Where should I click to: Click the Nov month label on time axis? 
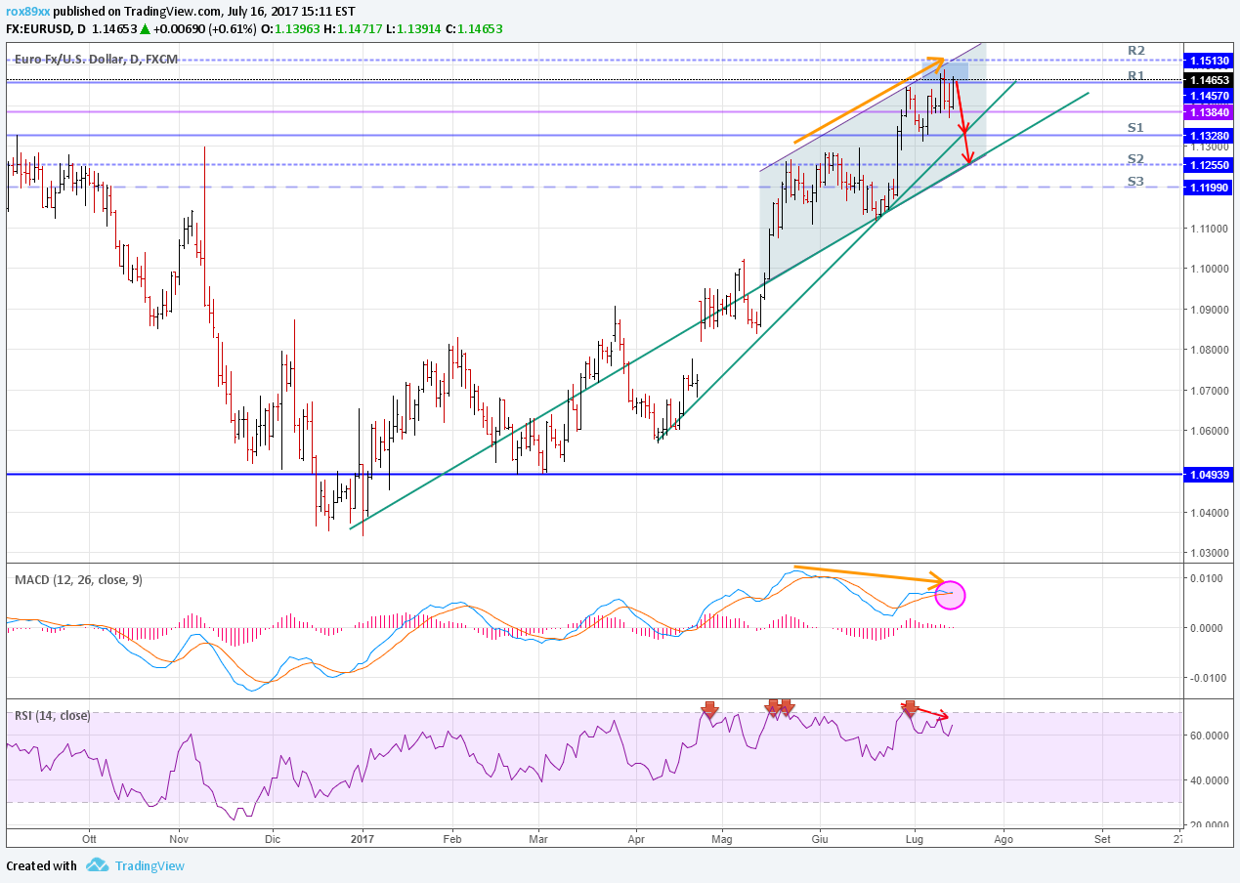179,838
